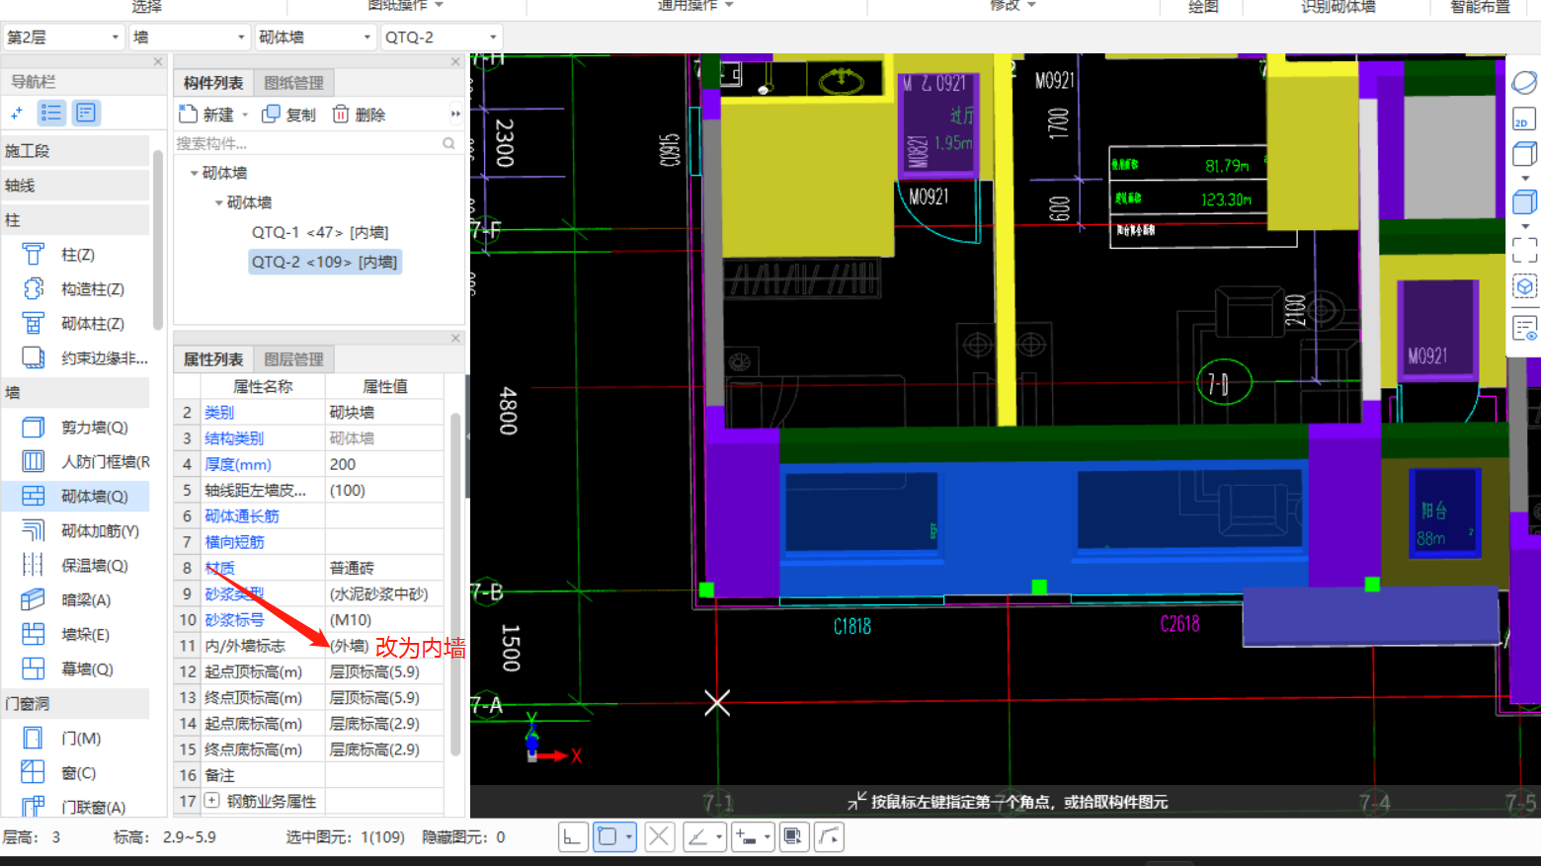Click the property list vertical scrollbar

click(x=455, y=585)
